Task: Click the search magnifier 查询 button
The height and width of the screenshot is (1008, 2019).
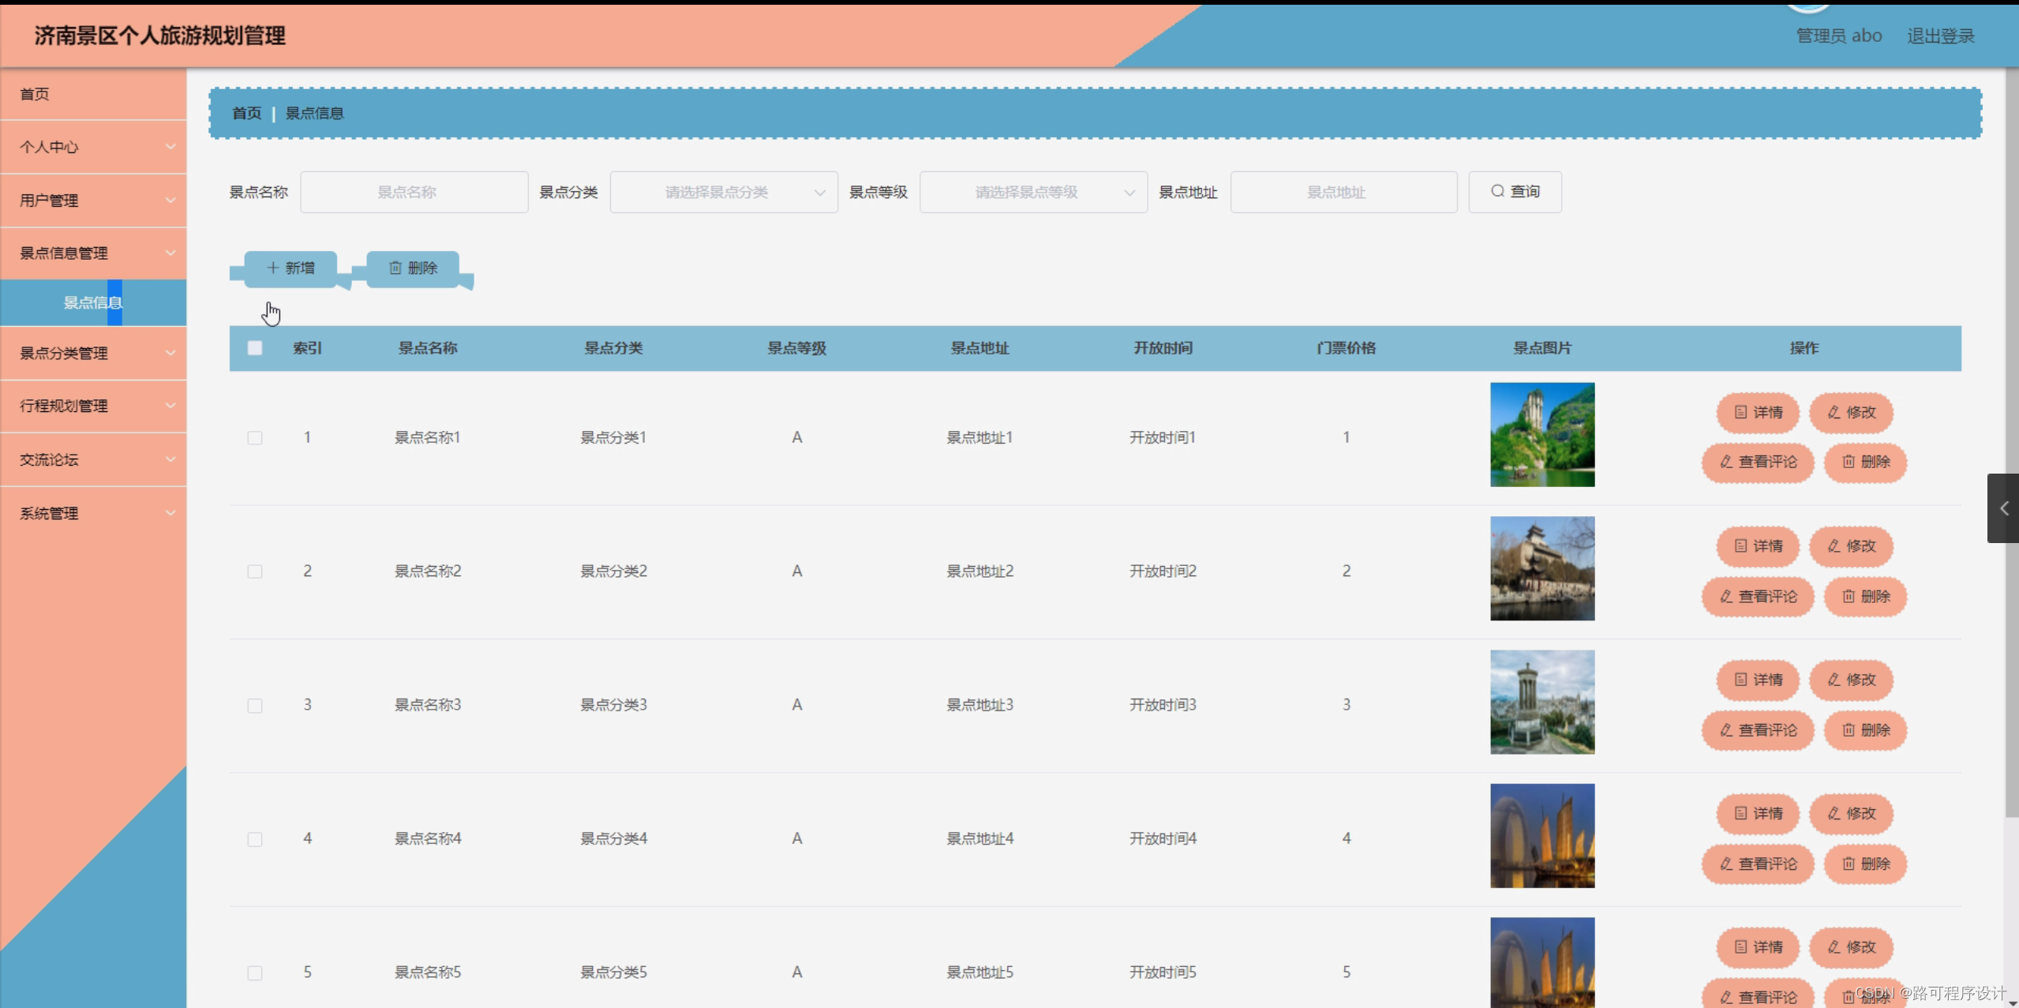Action: [x=1514, y=192]
